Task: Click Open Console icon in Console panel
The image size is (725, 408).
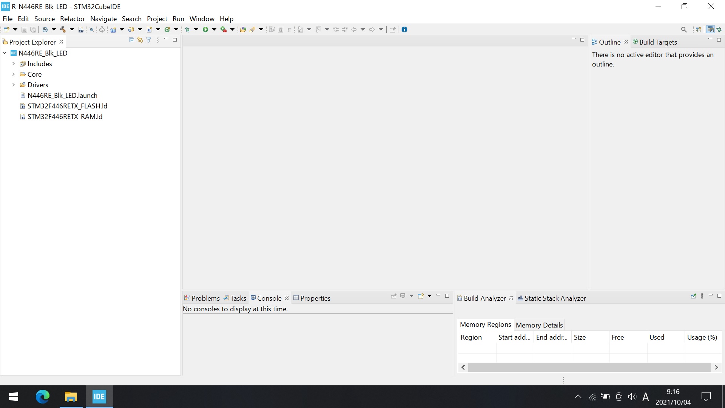Action: [x=421, y=296]
